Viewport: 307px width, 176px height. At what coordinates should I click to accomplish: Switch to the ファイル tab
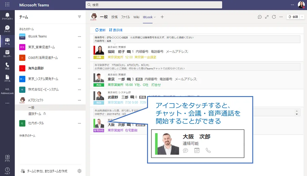coord(126,17)
